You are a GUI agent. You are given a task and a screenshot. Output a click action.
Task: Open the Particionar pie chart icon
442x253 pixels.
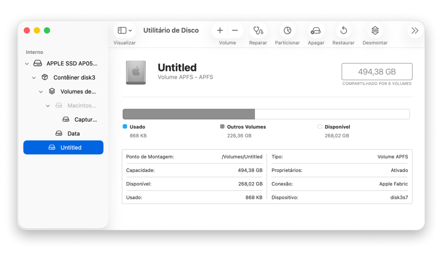click(x=287, y=30)
